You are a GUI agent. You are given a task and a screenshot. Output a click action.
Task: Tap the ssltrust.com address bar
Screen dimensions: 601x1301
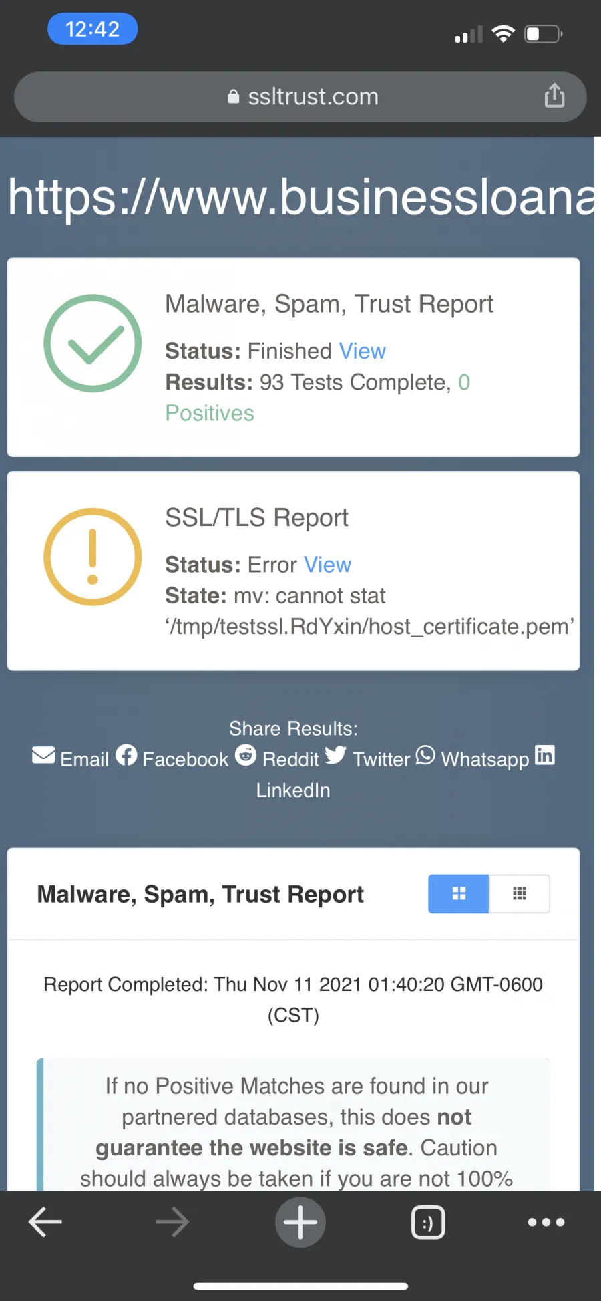tap(300, 96)
